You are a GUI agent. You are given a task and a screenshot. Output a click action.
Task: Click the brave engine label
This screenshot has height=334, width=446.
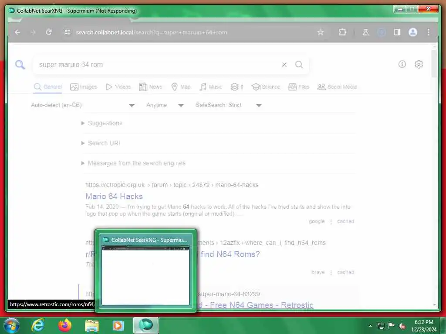(318, 272)
